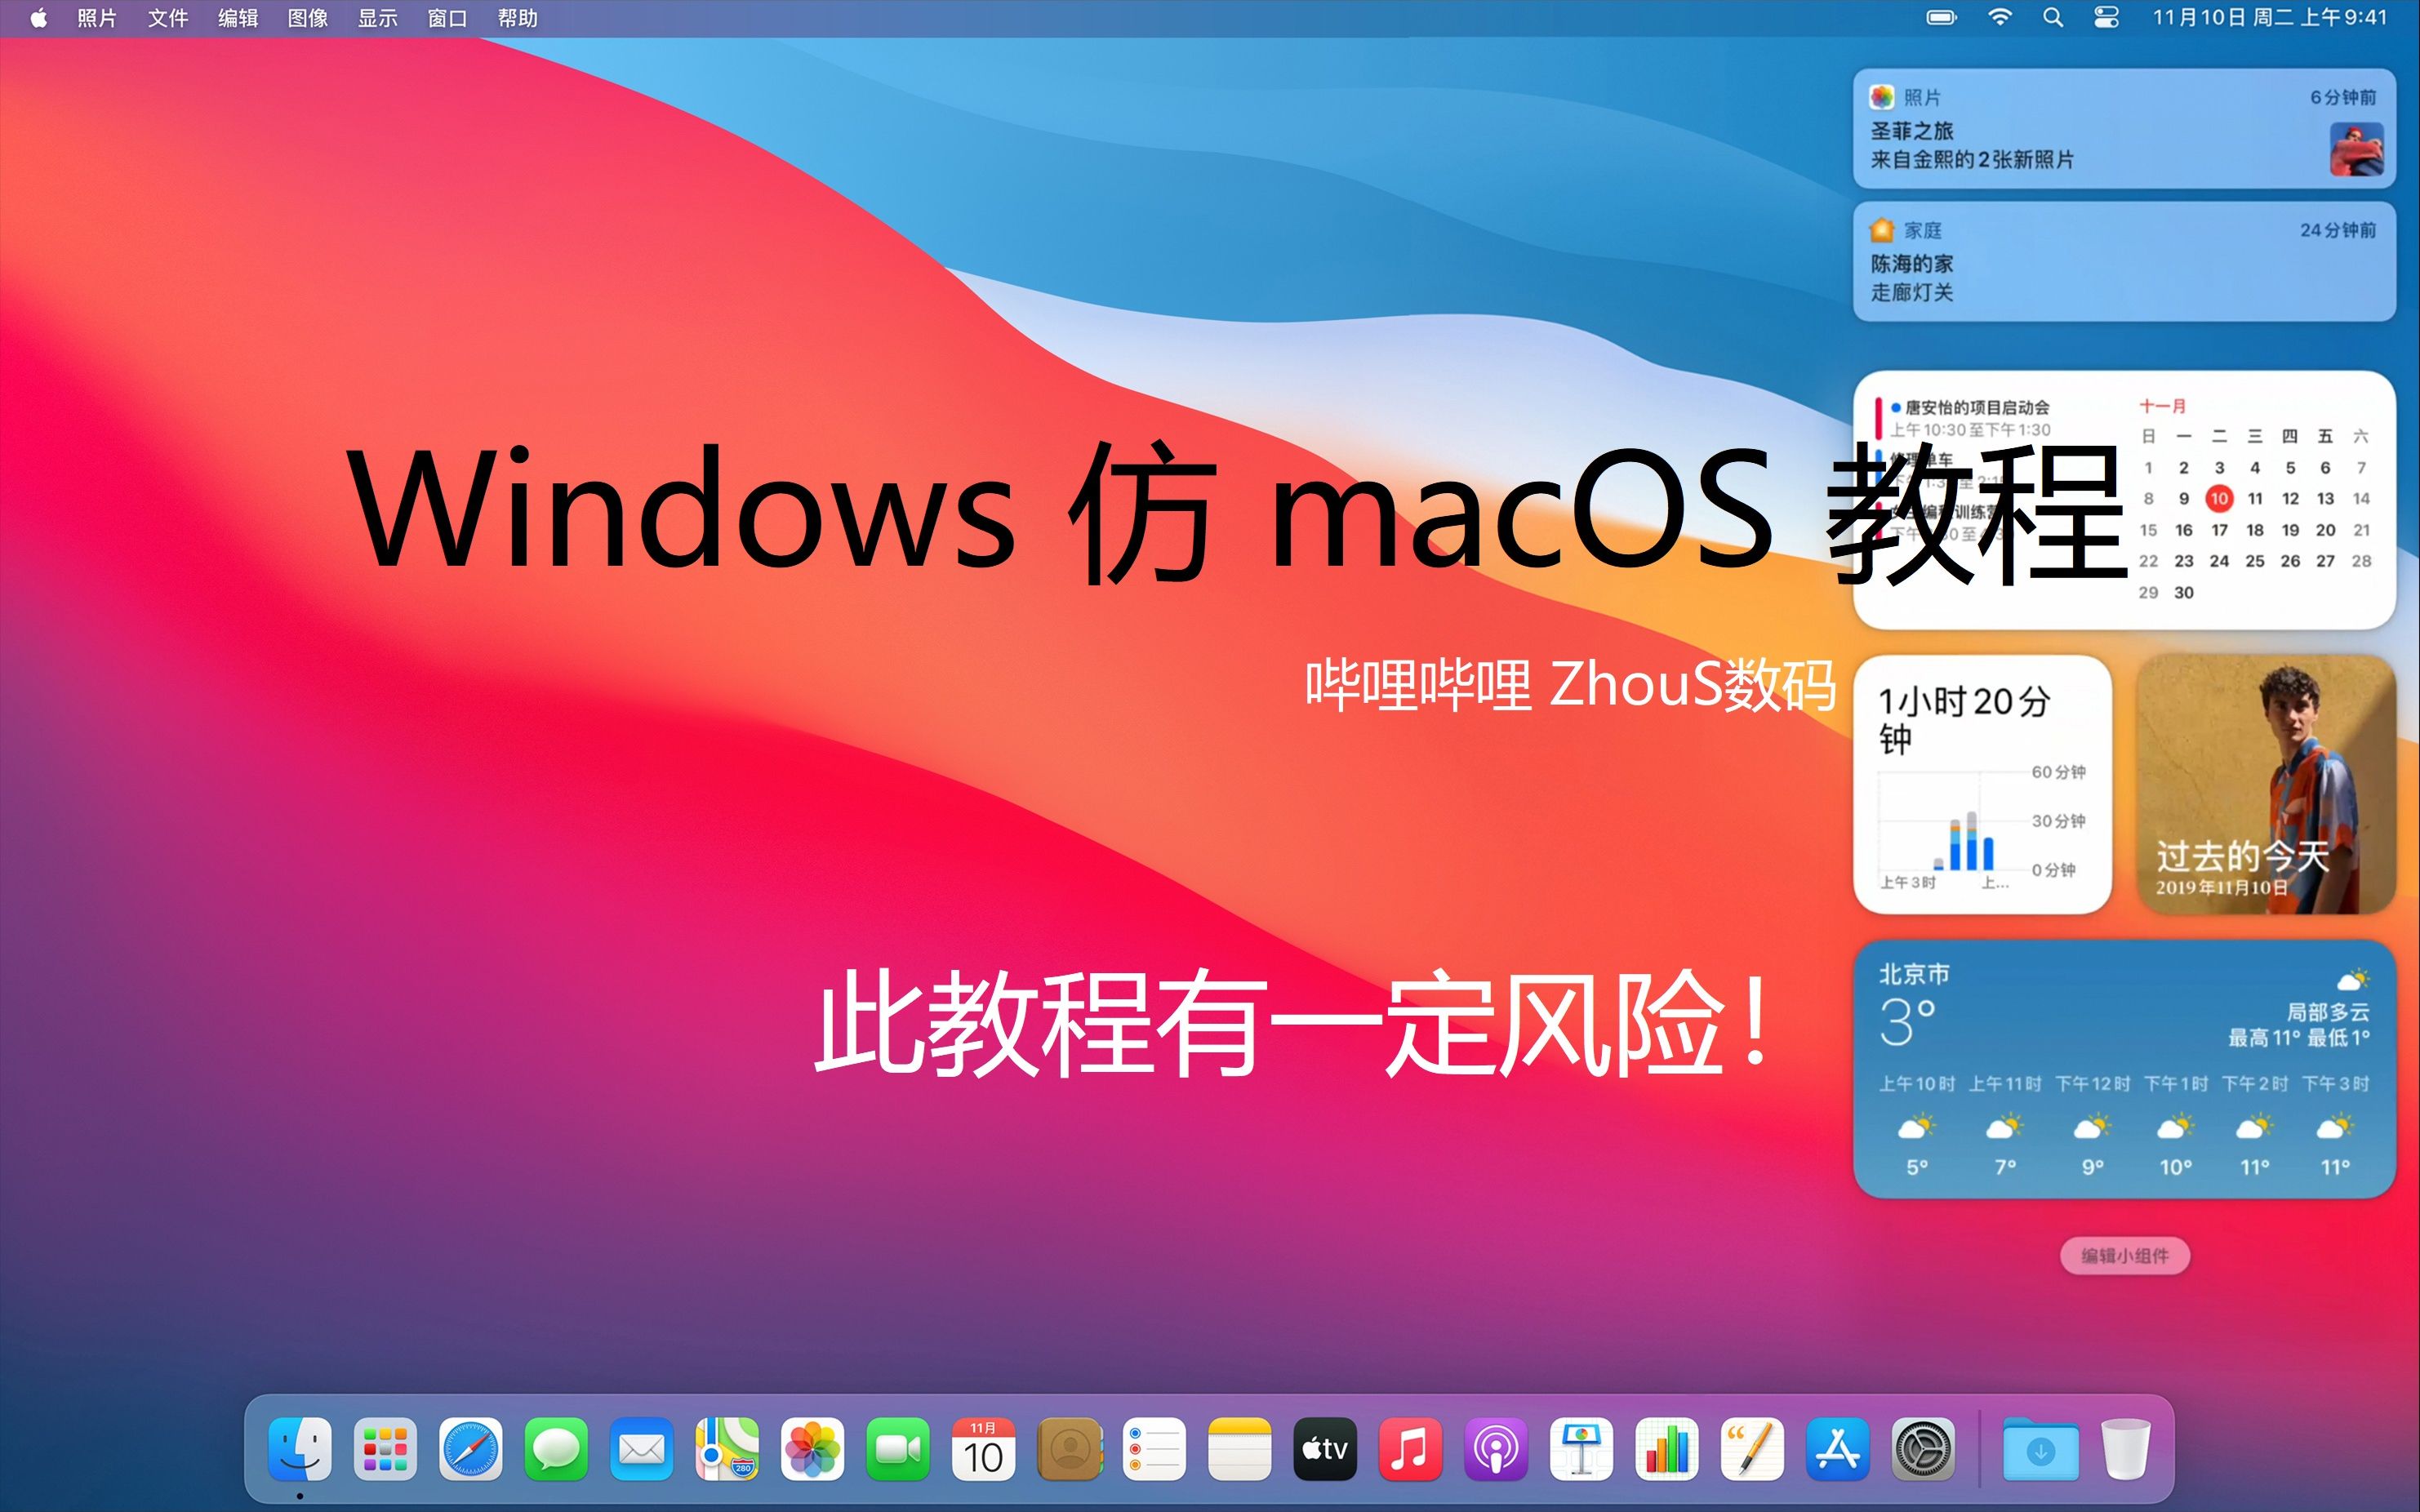
Task: Launch the Messages app in dock
Action: (556, 1449)
